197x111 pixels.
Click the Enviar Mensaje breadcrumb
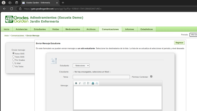(x=33, y=36)
